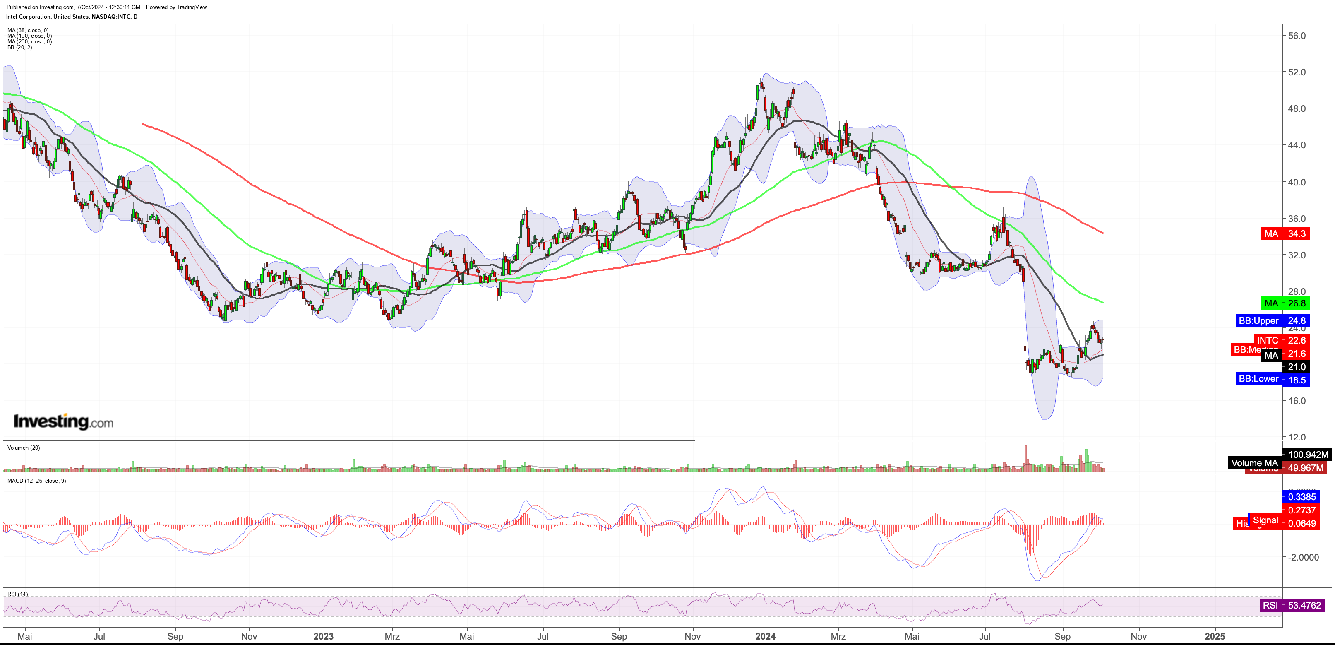Click the 32.0 price axis label
This screenshot has width=1335, height=645.
pyautogui.click(x=1297, y=255)
